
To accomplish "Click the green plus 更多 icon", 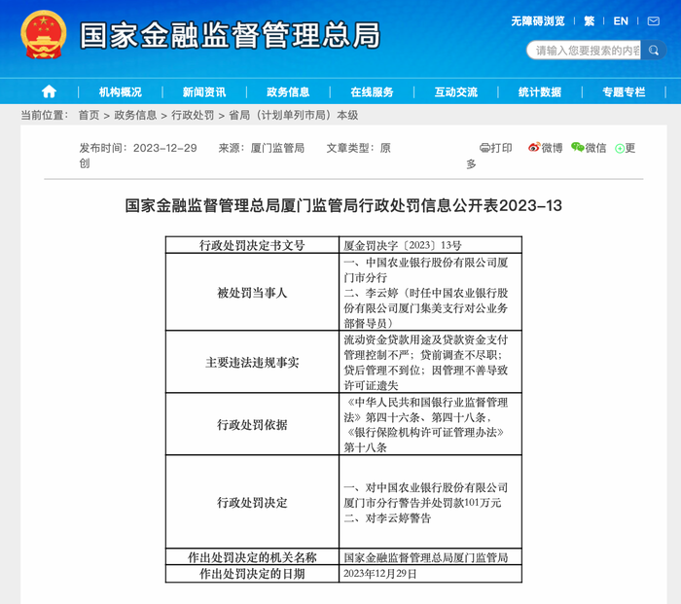I will point(620,149).
